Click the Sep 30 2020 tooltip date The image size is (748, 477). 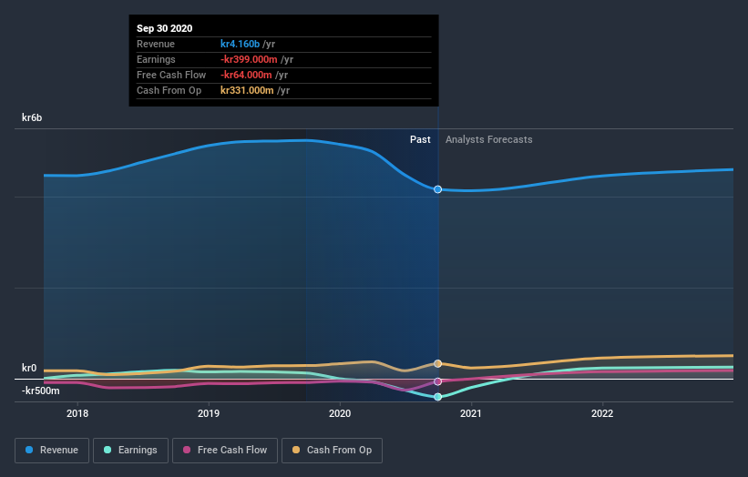click(x=165, y=28)
